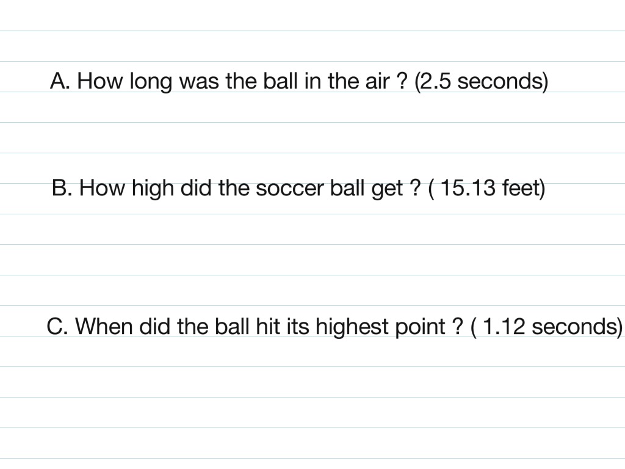The width and height of the screenshot is (625, 469).
Task: Place cursor on the word "long"
Action: [151, 82]
